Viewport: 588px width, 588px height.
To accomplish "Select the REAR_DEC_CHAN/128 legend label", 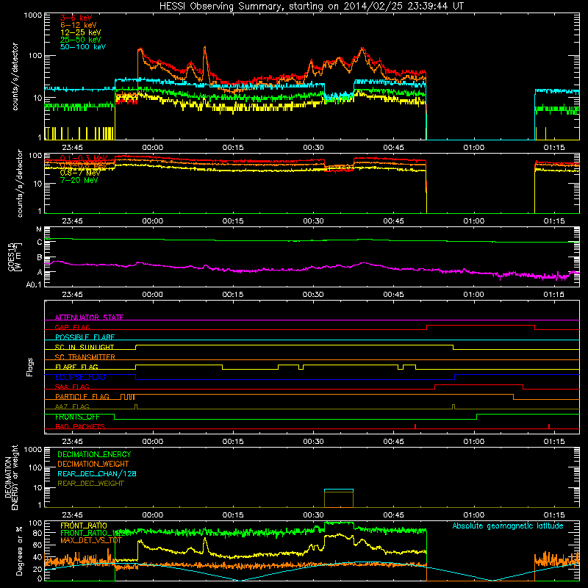I will (97, 473).
